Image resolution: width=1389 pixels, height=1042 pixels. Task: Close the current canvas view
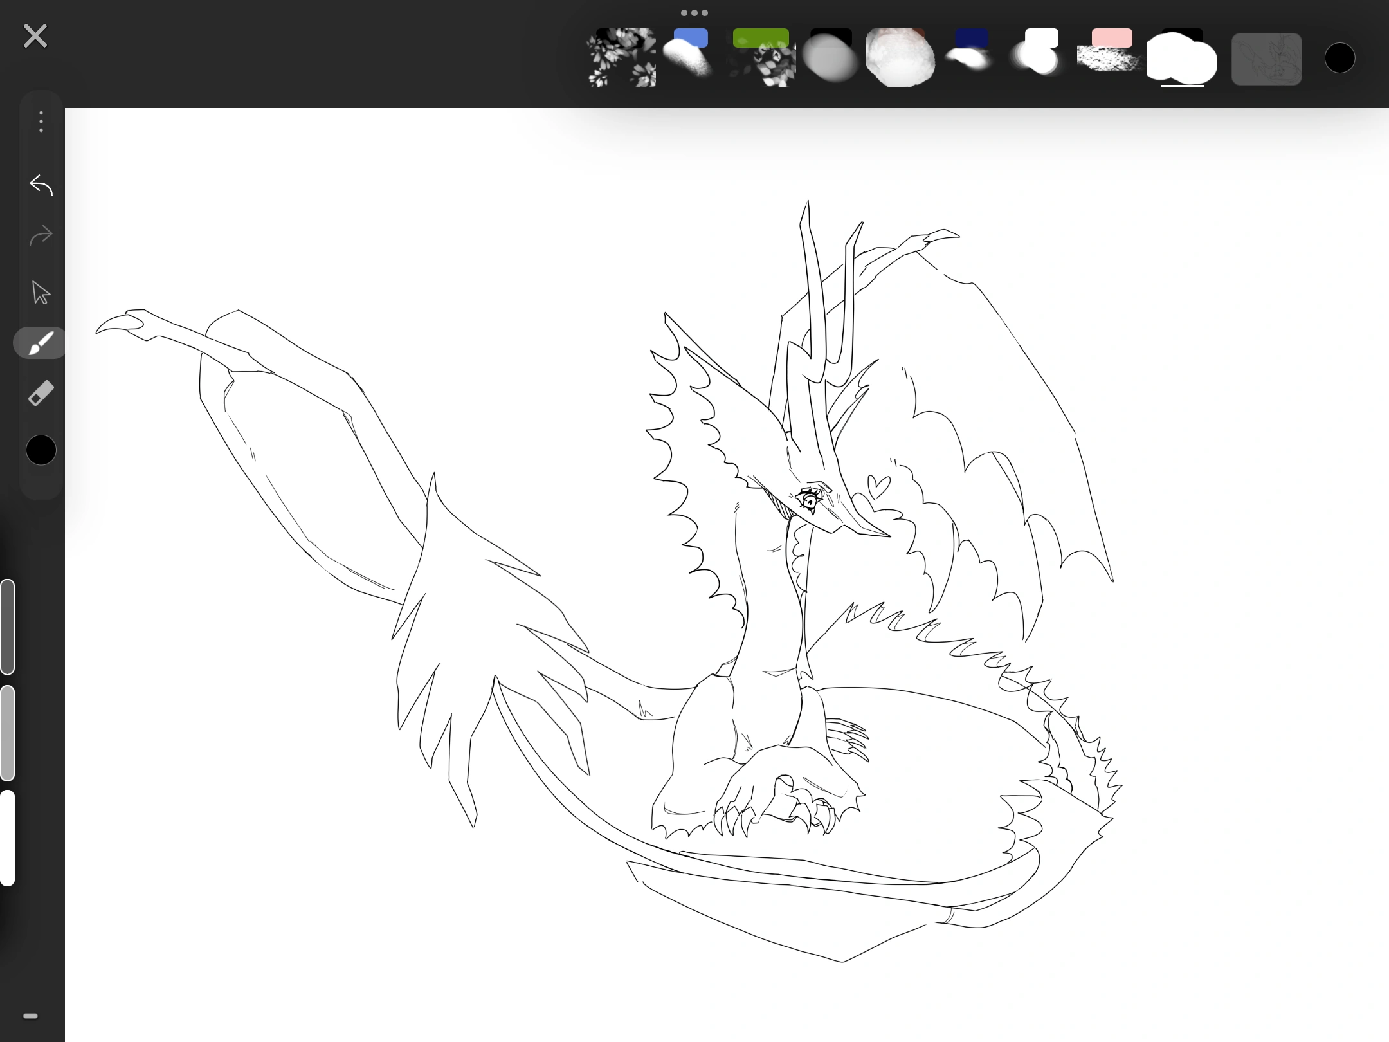click(35, 35)
